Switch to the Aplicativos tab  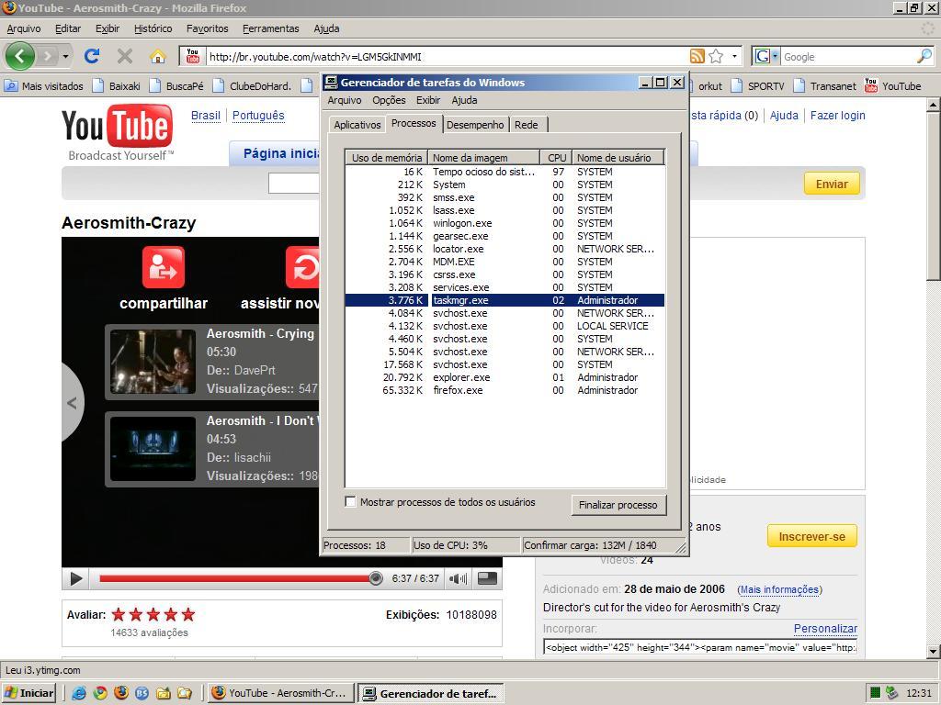357,125
